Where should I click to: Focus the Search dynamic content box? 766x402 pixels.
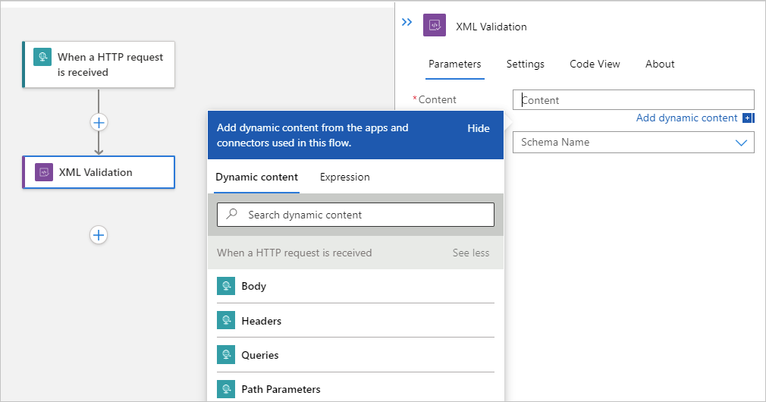click(x=364, y=215)
